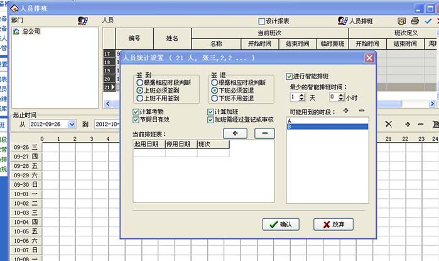
Task: Click the 09-26 三 date row label
Action: (26, 147)
